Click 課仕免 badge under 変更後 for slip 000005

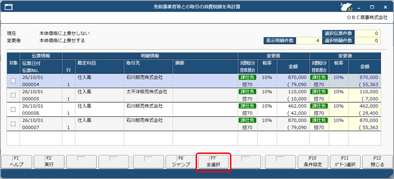(x=319, y=92)
